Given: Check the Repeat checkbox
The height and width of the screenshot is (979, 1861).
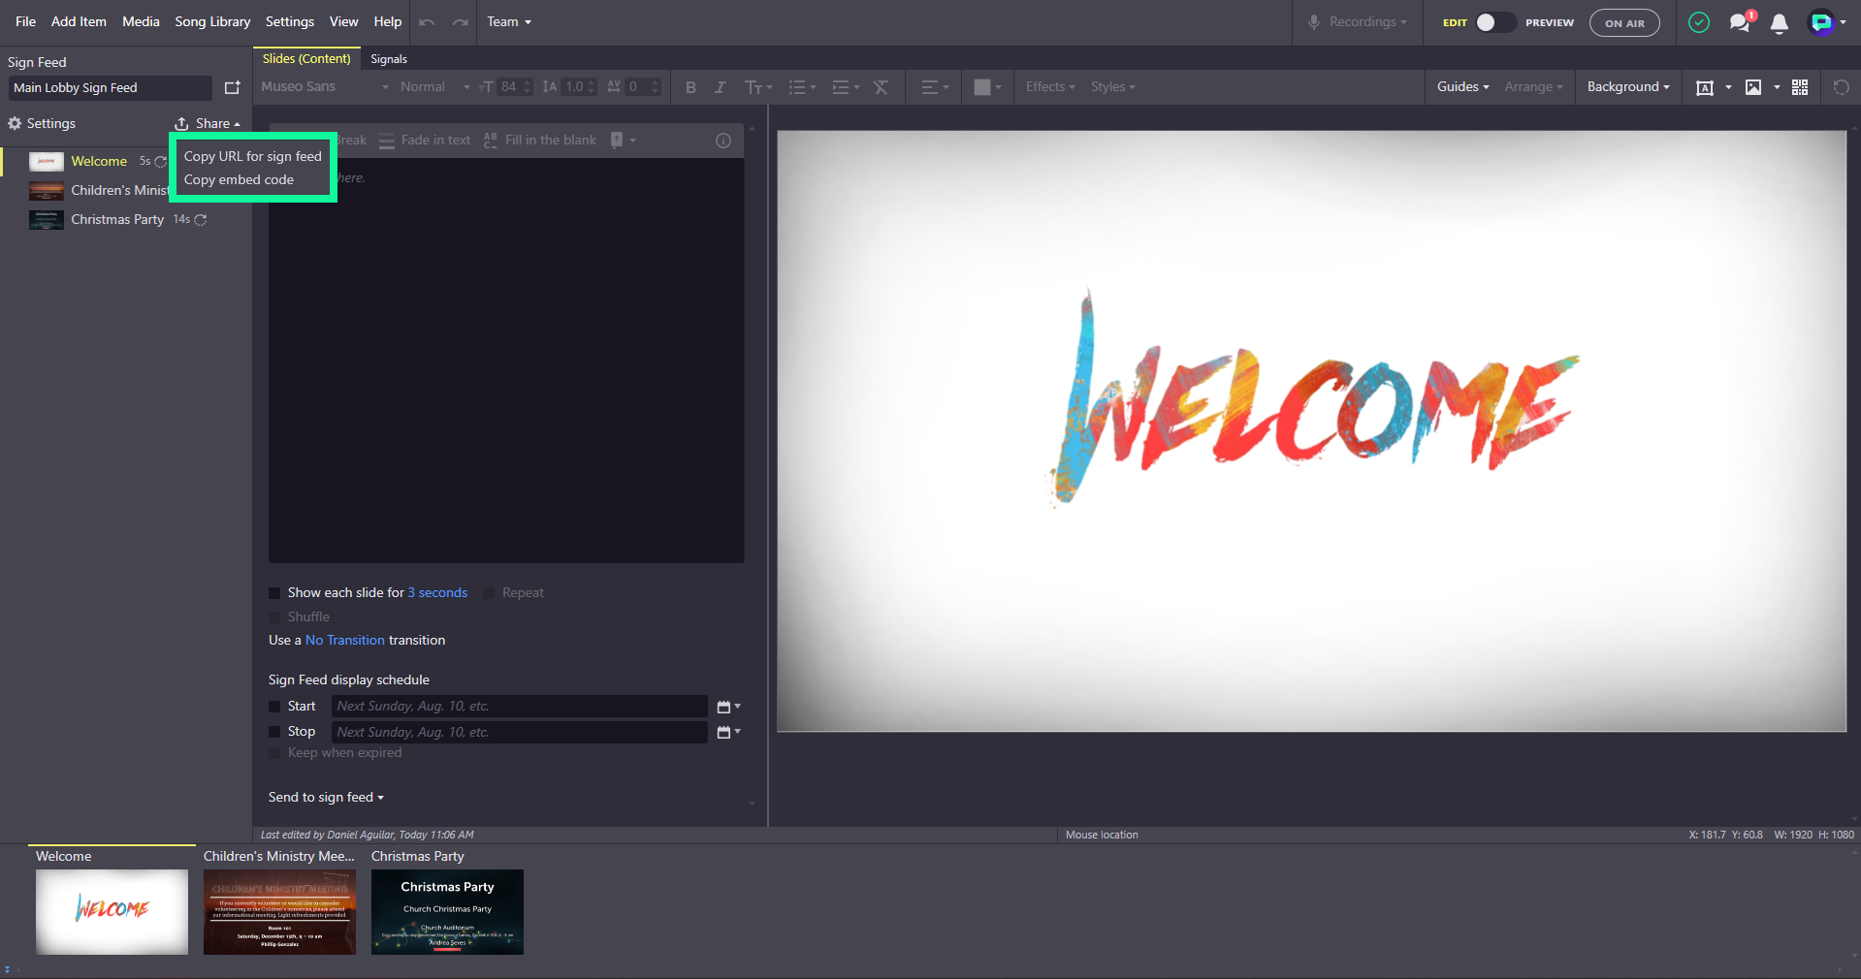Looking at the screenshot, I should click(x=489, y=593).
